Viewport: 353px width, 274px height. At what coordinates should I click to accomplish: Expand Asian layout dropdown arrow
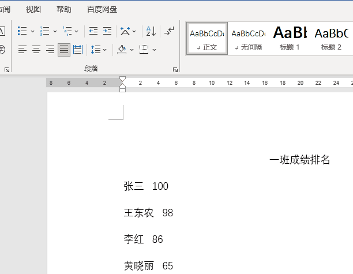click(134, 31)
